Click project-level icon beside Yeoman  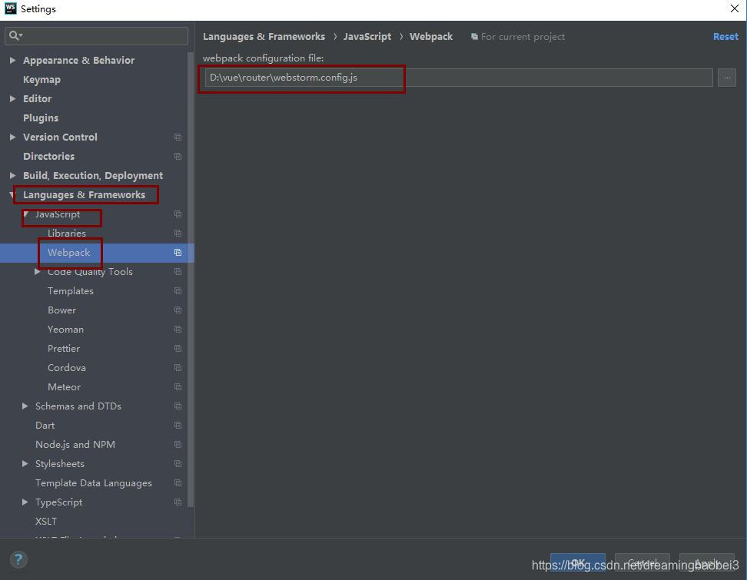[x=178, y=329]
